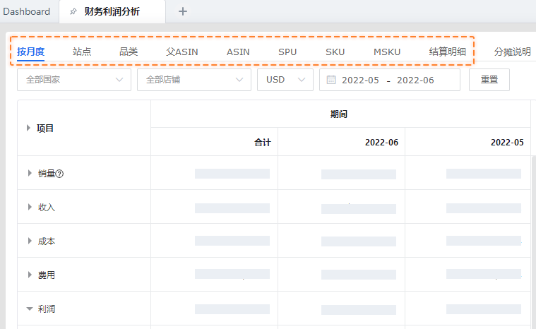Expand all rows via 项目 header arrow
This screenshot has width=536, height=329.
point(29,128)
